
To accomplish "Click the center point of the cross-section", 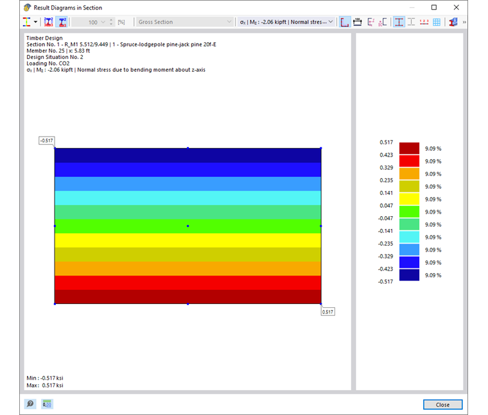I will click(x=187, y=226).
